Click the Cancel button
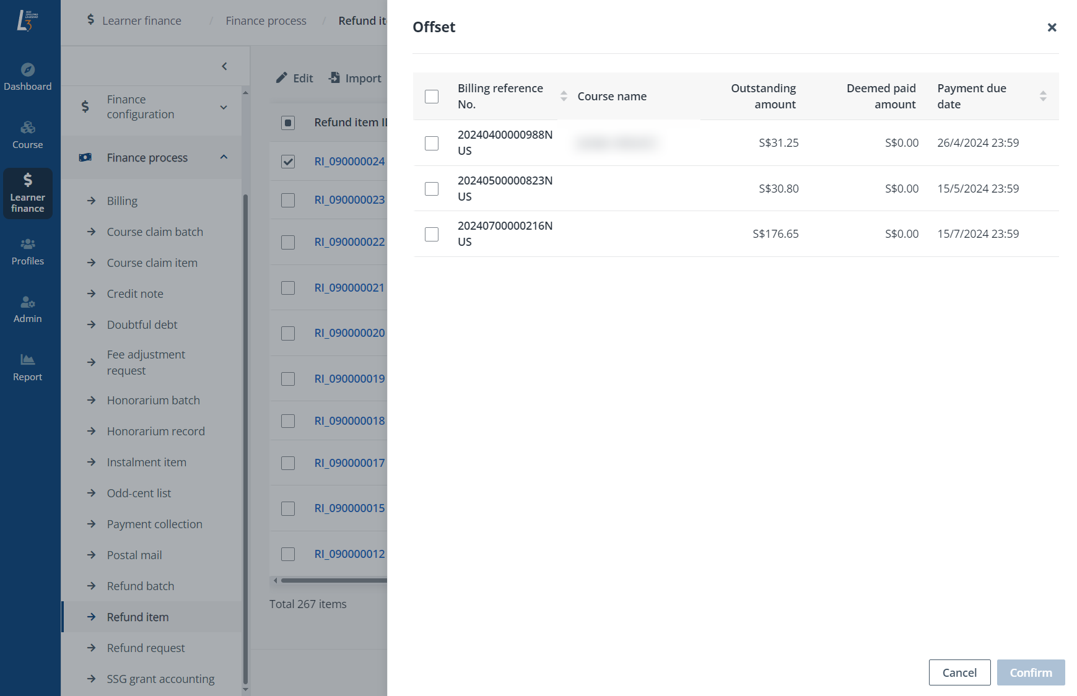This screenshot has height=696, width=1077. coord(959,672)
